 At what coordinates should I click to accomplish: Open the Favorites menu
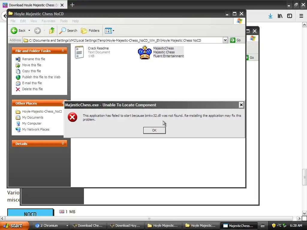point(48,21)
